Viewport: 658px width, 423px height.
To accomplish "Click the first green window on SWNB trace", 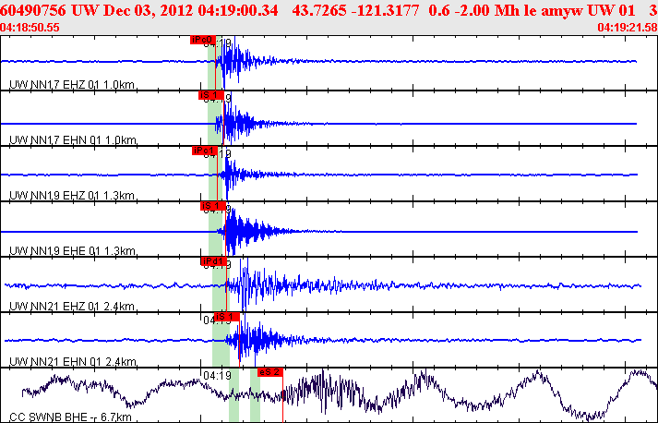I will click(x=234, y=395).
